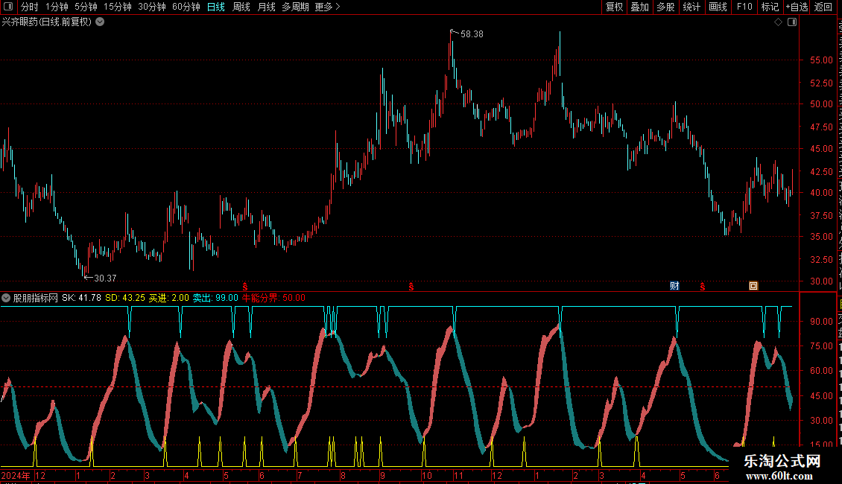Click the 2024年 date axis label

(x=16, y=475)
